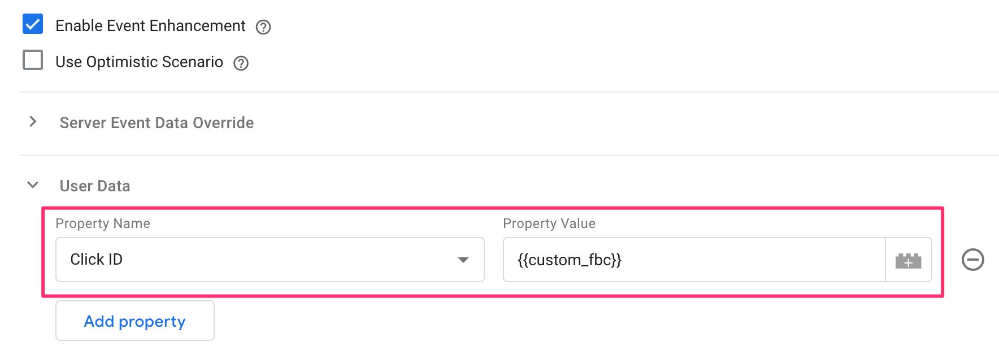999x351 pixels.
Task: Click the Property Value column label
Action: (549, 223)
